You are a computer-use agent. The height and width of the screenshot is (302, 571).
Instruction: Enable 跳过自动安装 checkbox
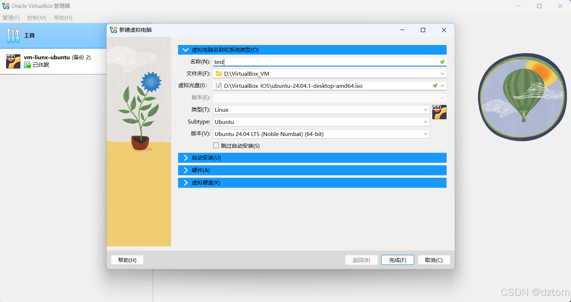coord(216,145)
